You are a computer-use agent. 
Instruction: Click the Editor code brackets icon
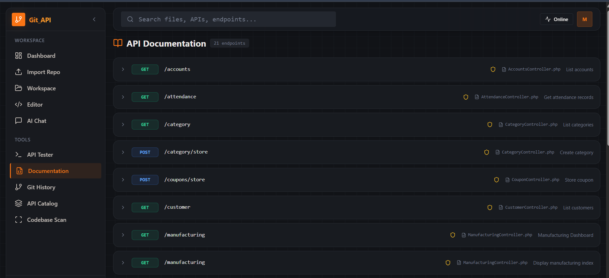(x=19, y=104)
